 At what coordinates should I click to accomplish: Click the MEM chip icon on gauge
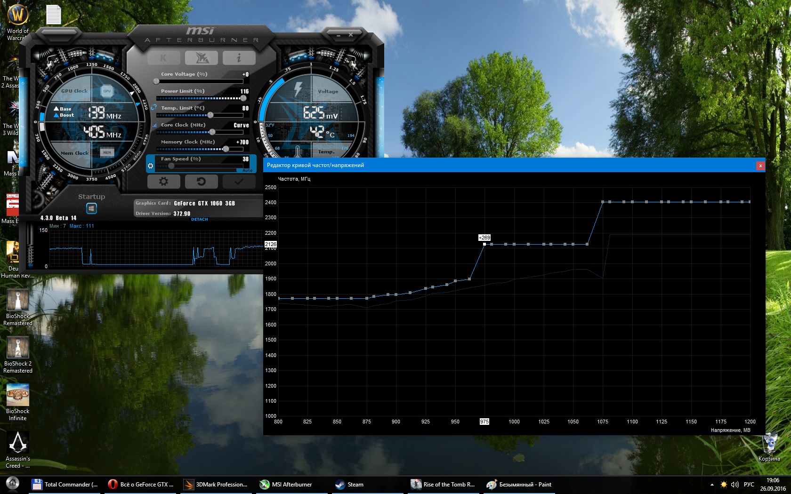pyautogui.click(x=107, y=152)
